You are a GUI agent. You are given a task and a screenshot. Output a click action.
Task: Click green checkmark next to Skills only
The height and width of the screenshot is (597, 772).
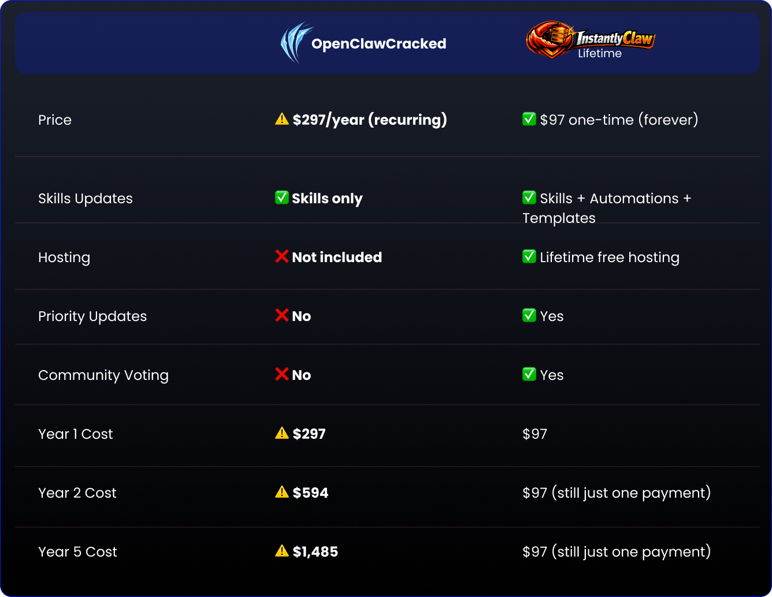(x=282, y=198)
